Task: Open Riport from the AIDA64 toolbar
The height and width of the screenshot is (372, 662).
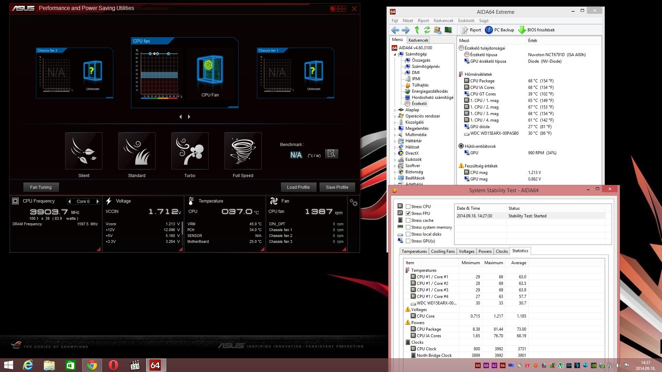Action: point(471,30)
